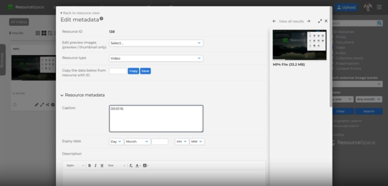Screen dimensions: 388x186
Task: Switch to large thumbnail grid view
Action: (44, 33)
